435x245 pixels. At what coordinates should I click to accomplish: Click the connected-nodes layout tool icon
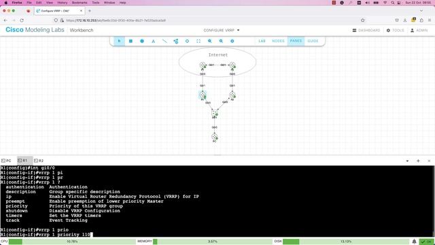(x=176, y=41)
